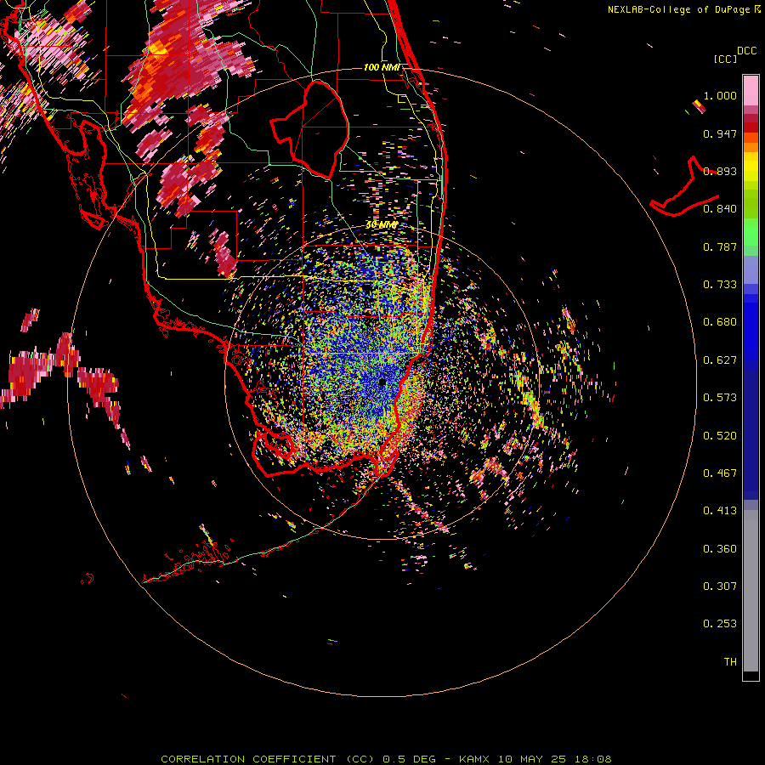
Task: Click the 0.947 color scale value
Action: (720, 133)
